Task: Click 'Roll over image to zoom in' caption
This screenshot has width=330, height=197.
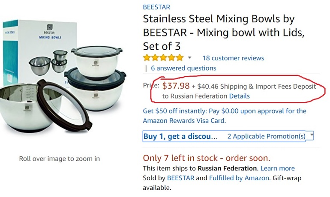Action: pos(60,159)
